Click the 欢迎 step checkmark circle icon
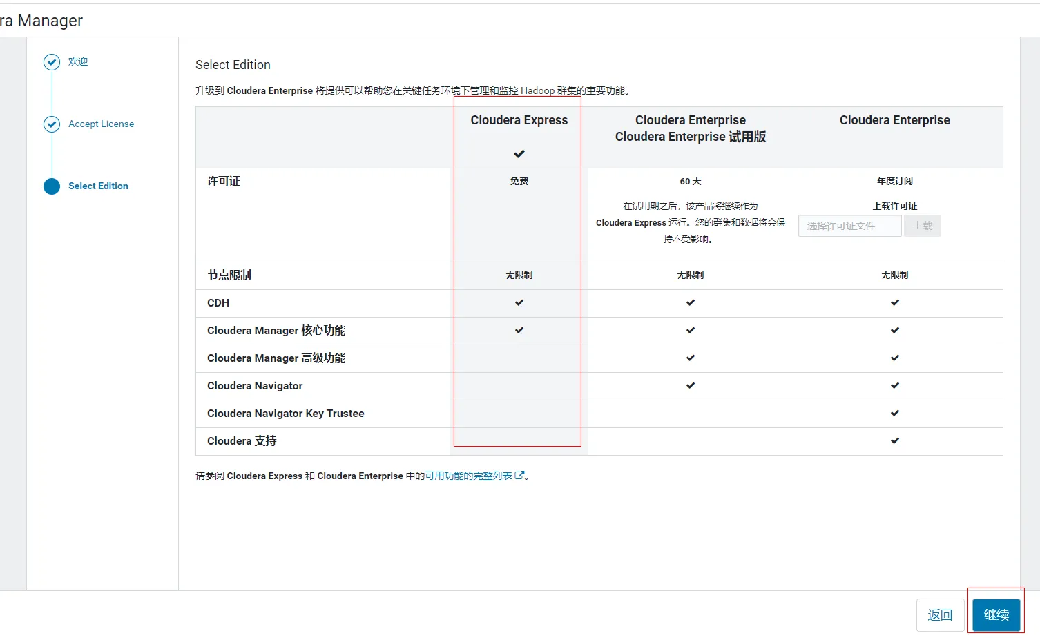 tap(52, 62)
